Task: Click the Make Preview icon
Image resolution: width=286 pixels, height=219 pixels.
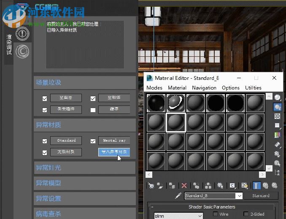Action: (277, 145)
